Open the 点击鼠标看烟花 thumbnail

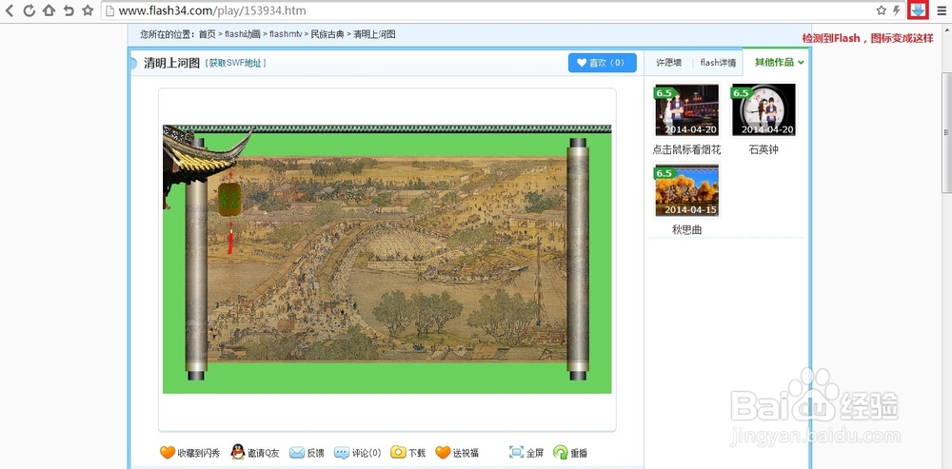[x=686, y=109]
